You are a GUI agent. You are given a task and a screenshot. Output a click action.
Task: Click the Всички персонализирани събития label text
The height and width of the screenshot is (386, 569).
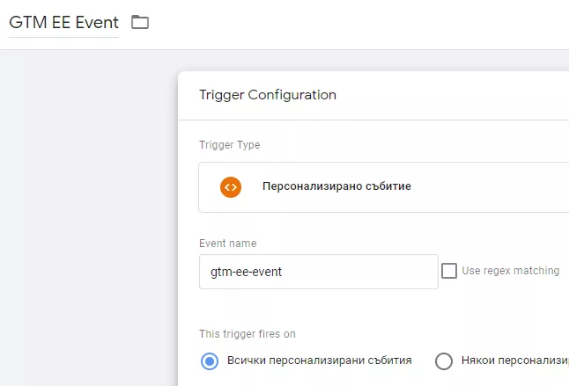pyautogui.click(x=320, y=361)
